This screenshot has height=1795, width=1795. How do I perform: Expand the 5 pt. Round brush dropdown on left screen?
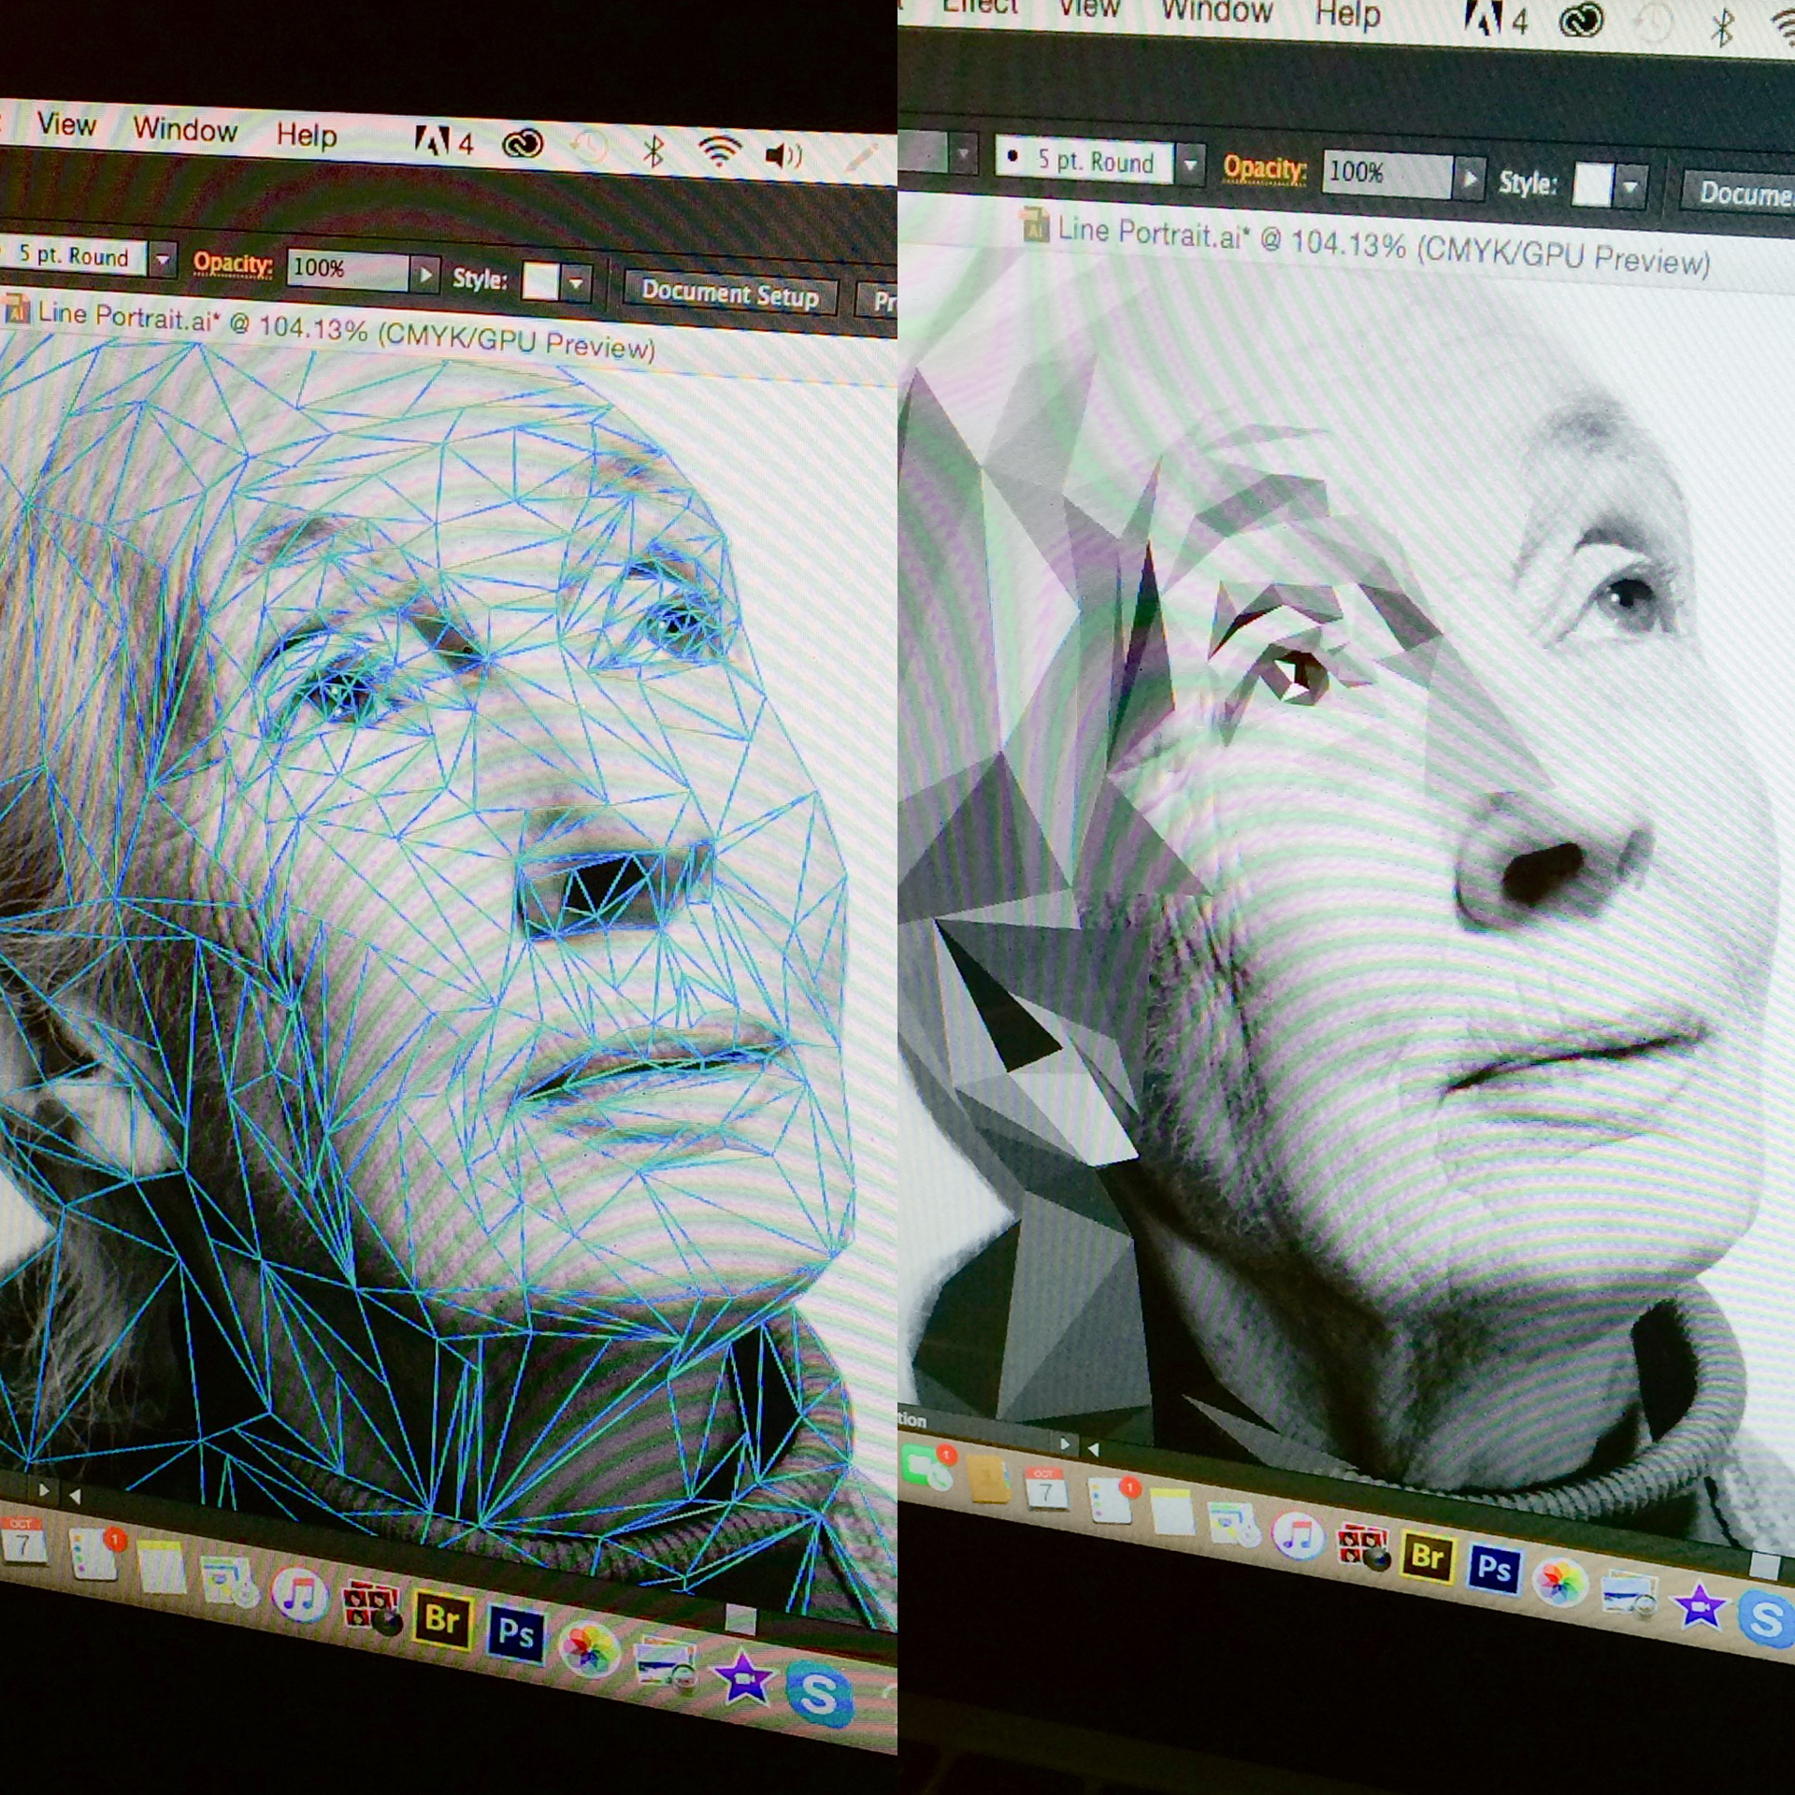click(164, 260)
